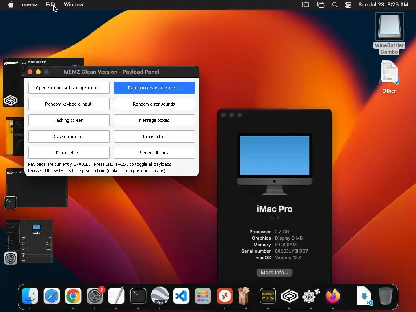Screen dimensions: 416x312
Task: Open Spotlight search magnifier icon
Action: [335, 5]
